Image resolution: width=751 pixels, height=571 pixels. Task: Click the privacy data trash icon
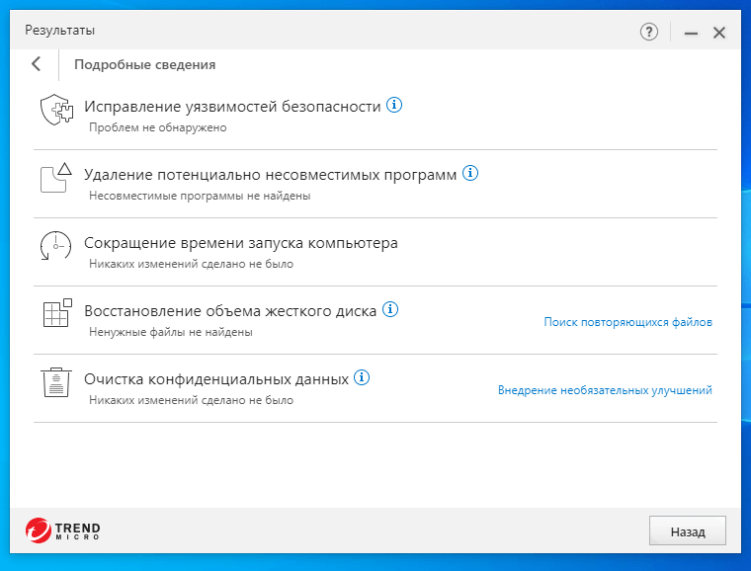[55, 381]
